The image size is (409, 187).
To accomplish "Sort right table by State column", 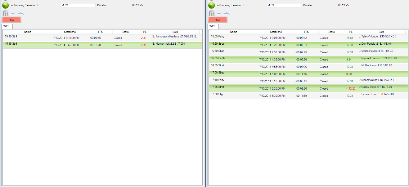I will (332, 32).
